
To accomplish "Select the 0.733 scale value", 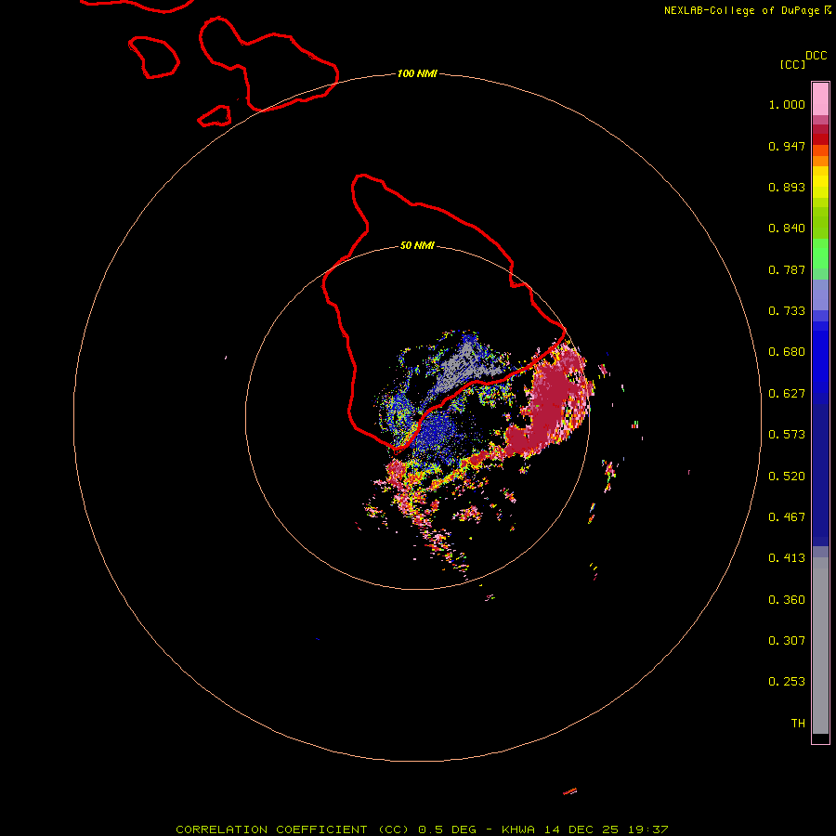I will 787,311.
